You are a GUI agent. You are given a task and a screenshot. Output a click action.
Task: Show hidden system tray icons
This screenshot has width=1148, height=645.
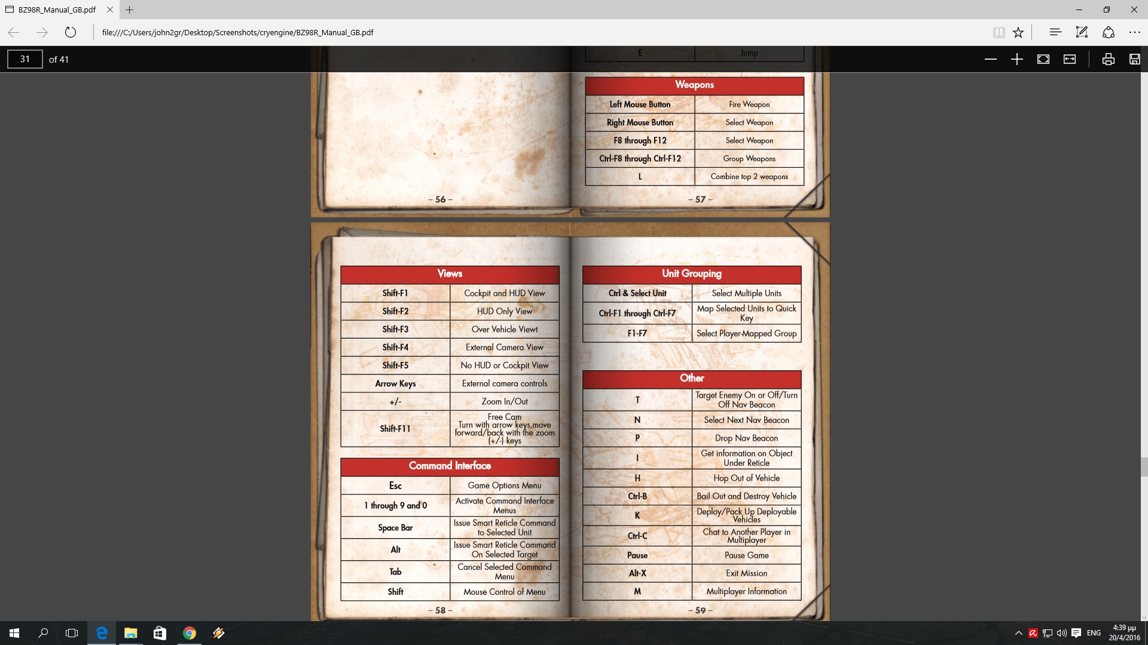pos(1018,633)
